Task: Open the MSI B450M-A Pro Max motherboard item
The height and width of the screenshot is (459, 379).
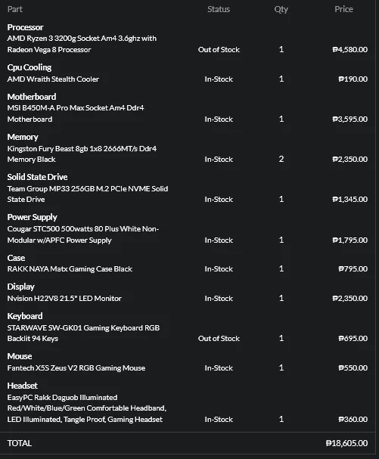Action: coord(76,113)
